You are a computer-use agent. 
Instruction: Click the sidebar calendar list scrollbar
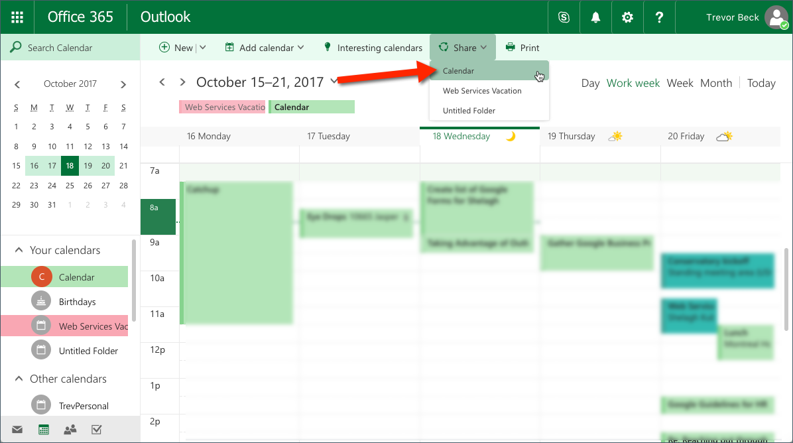pos(134,281)
